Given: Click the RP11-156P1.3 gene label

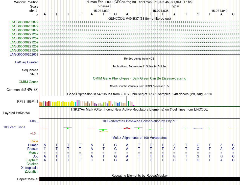Looking at the screenshot, I should (x=28, y=101).
